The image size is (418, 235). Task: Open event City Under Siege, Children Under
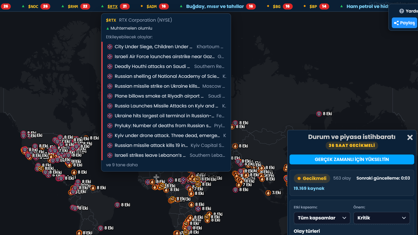[x=166, y=47]
